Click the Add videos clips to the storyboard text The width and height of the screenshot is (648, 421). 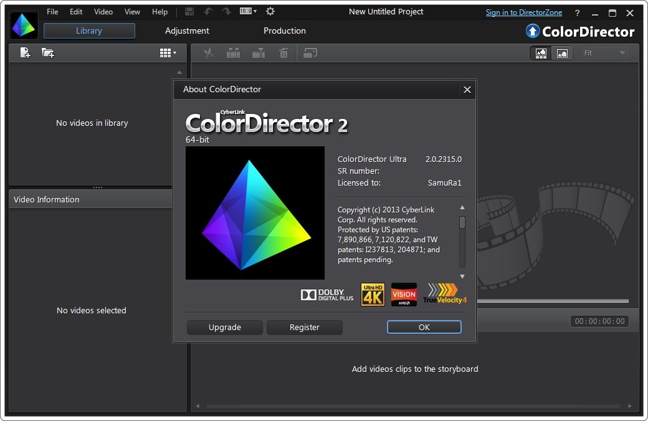415,369
